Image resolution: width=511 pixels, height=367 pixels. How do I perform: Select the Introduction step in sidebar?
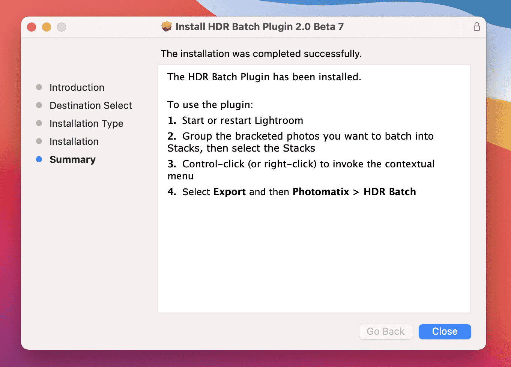pos(77,87)
